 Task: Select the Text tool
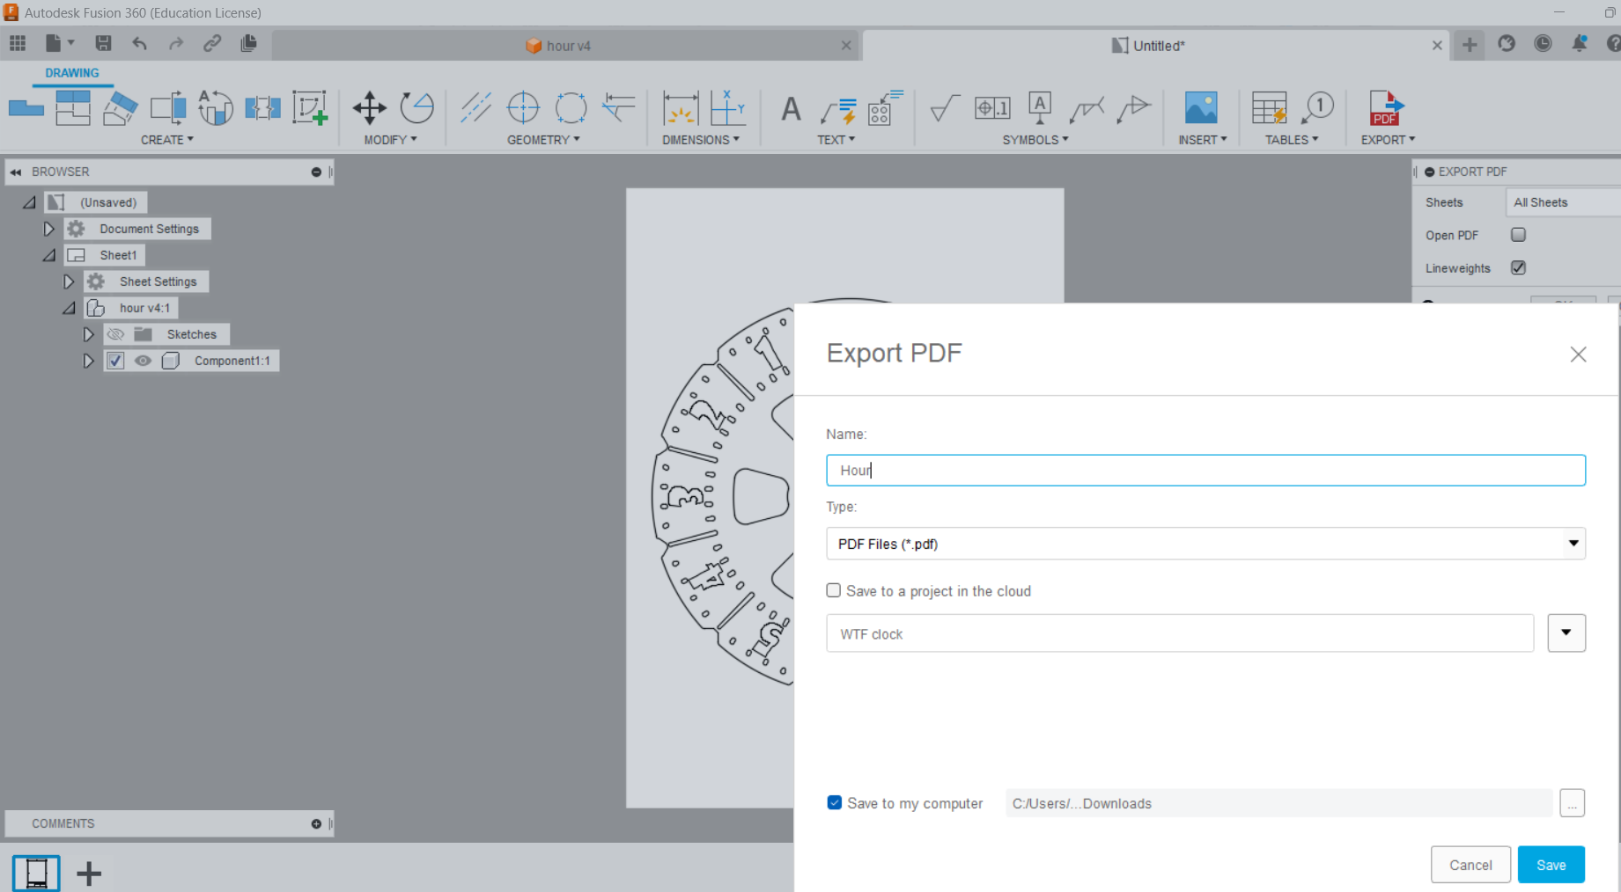790,107
